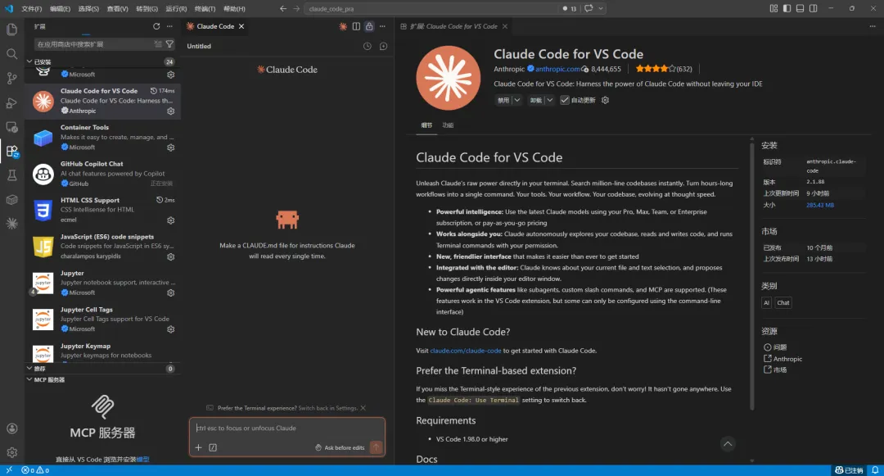Switch to the Claude Code editor tab
The width and height of the screenshot is (884, 476).
click(x=214, y=26)
